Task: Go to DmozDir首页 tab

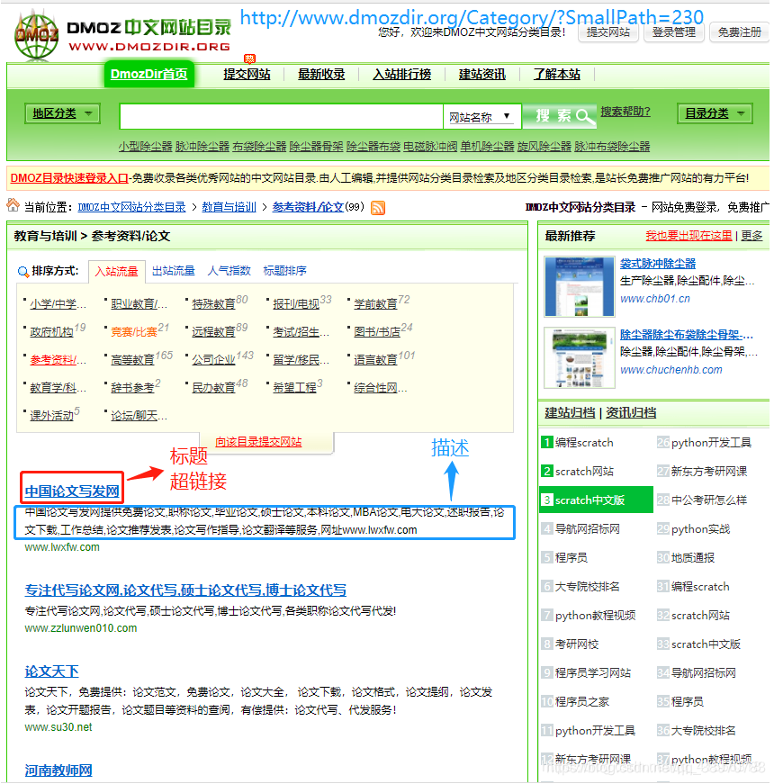Action: [x=149, y=74]
